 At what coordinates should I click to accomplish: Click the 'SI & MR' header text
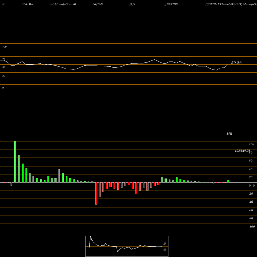(27, 4)
